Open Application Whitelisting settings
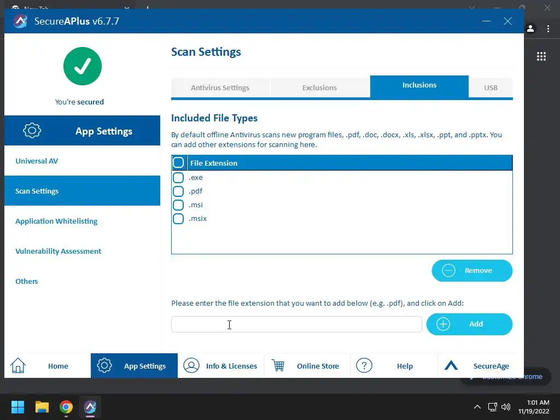Image resolution: width=560 pixels, height=420 pixels. [82, 221]
